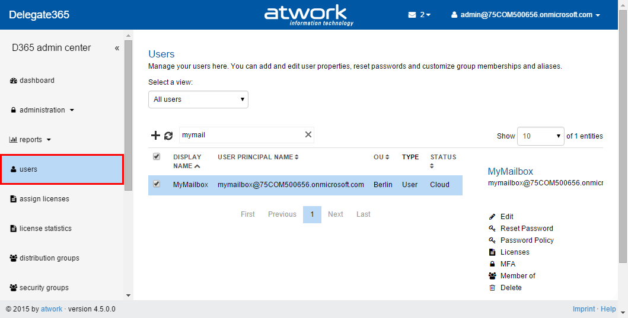Screen dimensions: 628x318
Task: Click the plus icon to add user
Action: click(x=155, y=136)
